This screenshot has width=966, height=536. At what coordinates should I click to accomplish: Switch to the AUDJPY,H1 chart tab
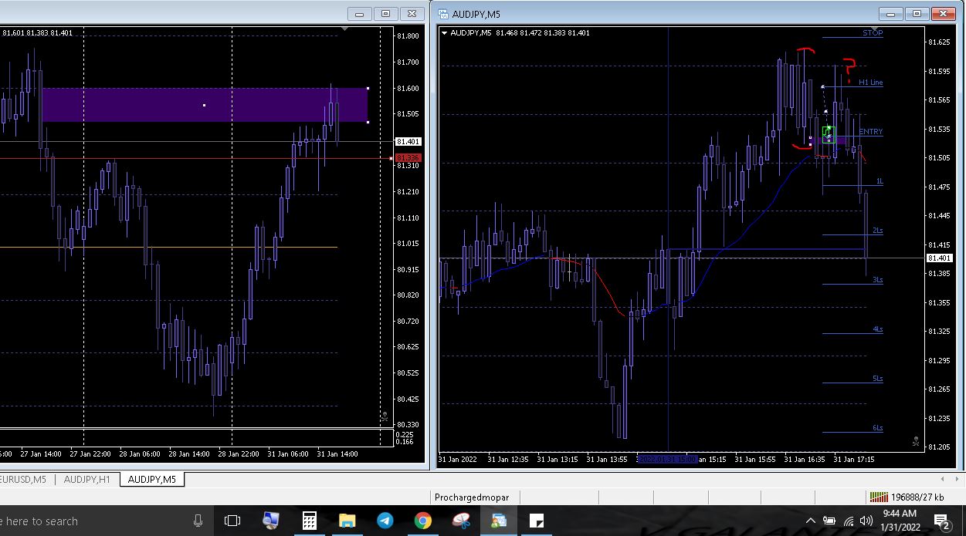click(x=86, y=479)
